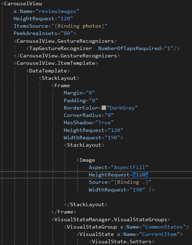
Task: Click the closing StackLayout tag
Action: pyautogui.click(x=86, y=204)
